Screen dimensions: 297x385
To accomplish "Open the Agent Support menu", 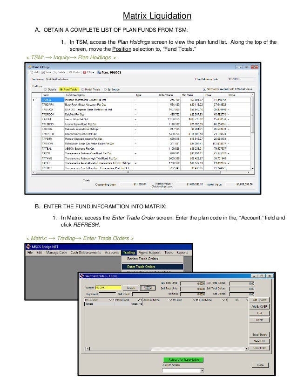I will (x=149, y=253).
